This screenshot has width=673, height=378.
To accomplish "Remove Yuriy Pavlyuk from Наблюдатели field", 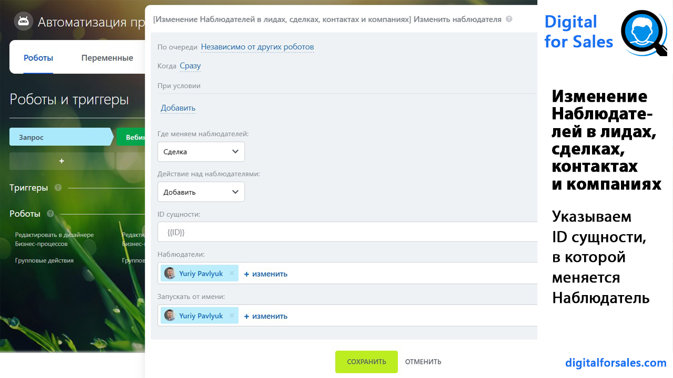I will tap(232, 274).
